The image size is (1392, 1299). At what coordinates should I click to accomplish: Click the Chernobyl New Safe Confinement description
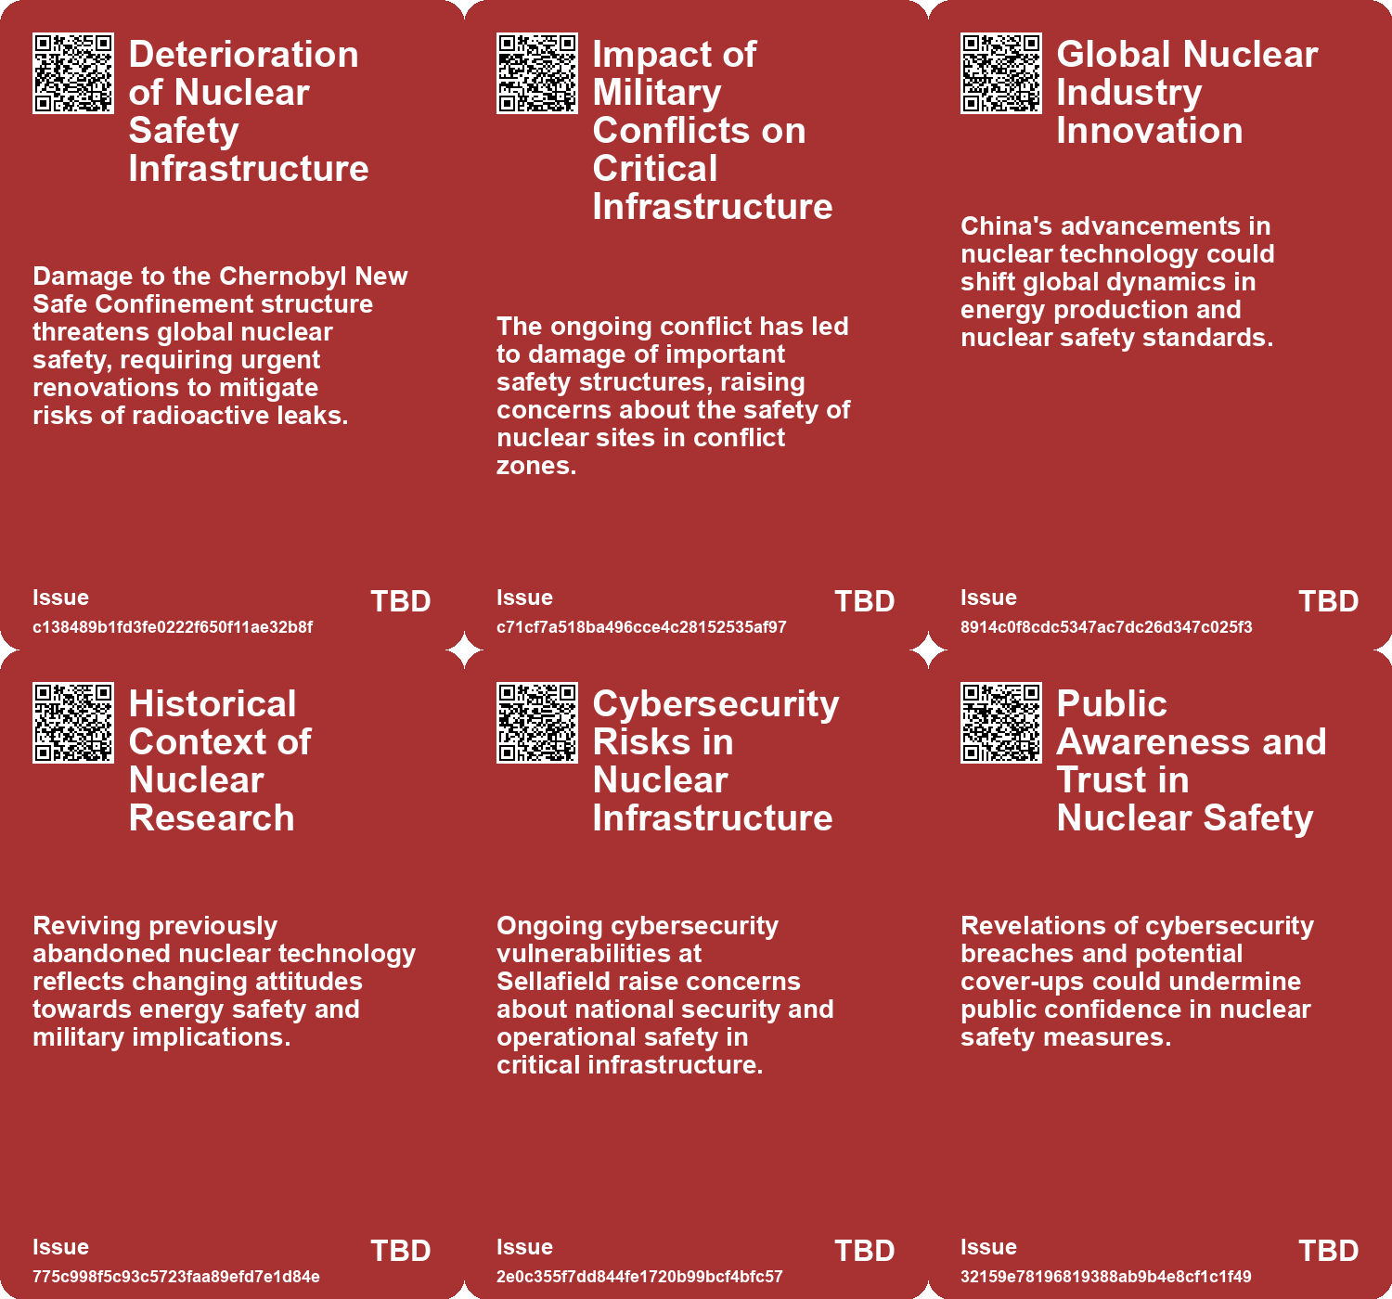tap(220, 346)
